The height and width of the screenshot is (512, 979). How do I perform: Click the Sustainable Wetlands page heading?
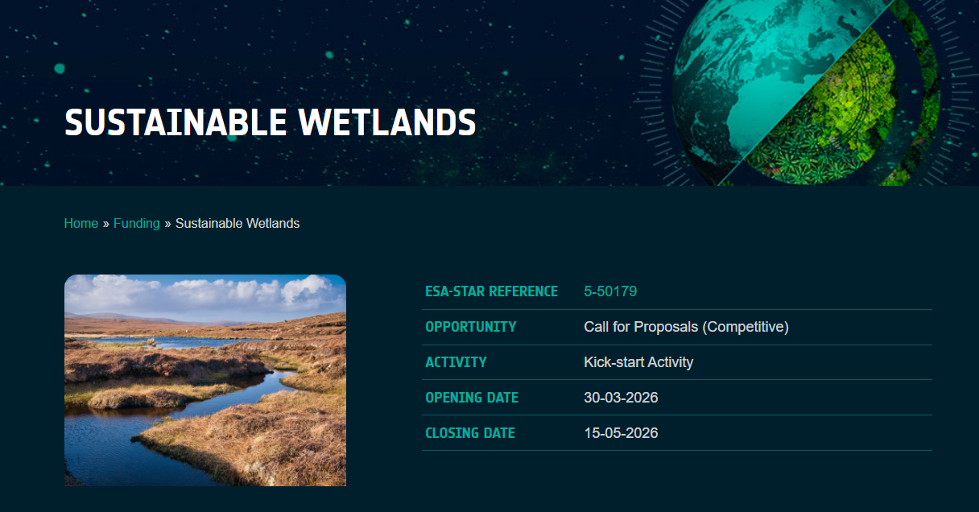coord(271,122)
